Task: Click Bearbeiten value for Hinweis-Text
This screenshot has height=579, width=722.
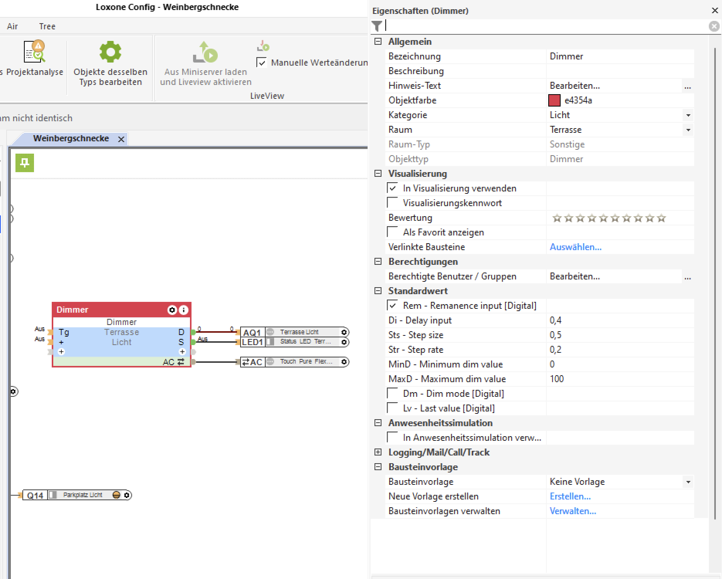Action: (x=575, y=86)
